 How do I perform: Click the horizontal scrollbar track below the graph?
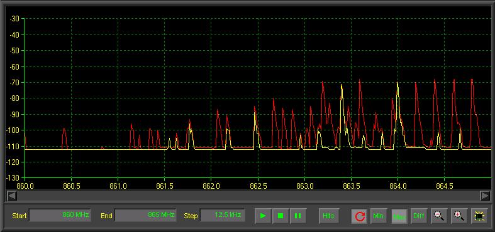(x=248, y=196)
